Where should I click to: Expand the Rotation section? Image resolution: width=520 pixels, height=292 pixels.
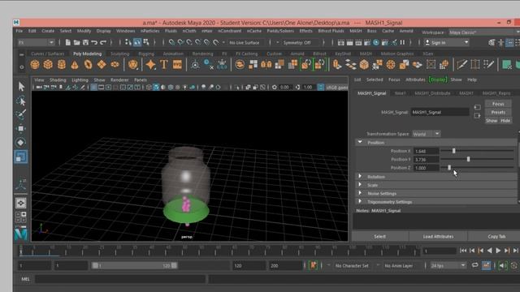360,177
